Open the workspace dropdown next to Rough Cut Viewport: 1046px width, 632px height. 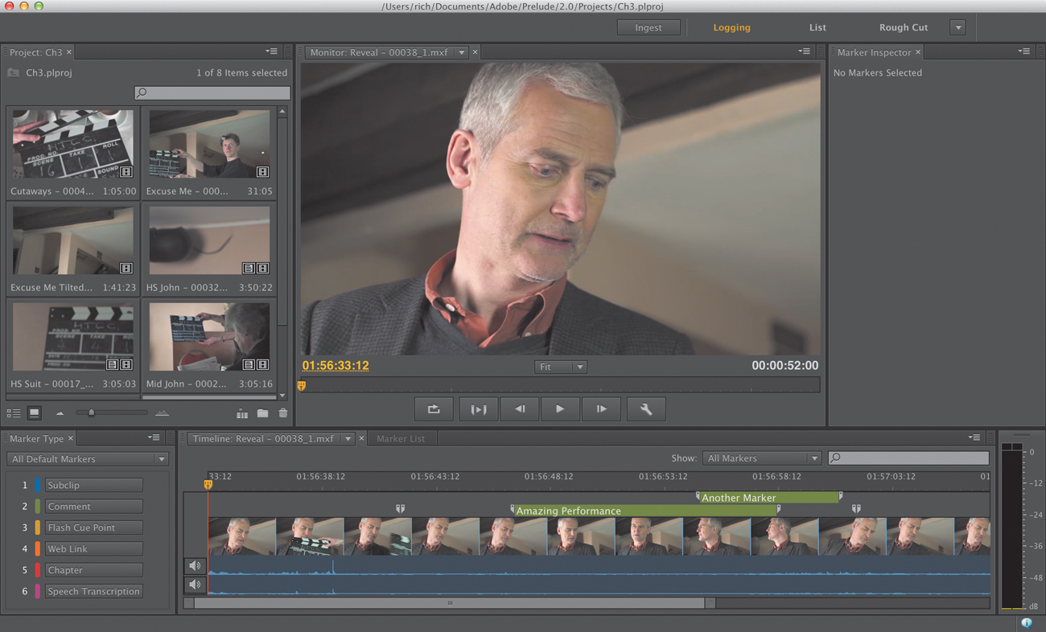(957, 27)
